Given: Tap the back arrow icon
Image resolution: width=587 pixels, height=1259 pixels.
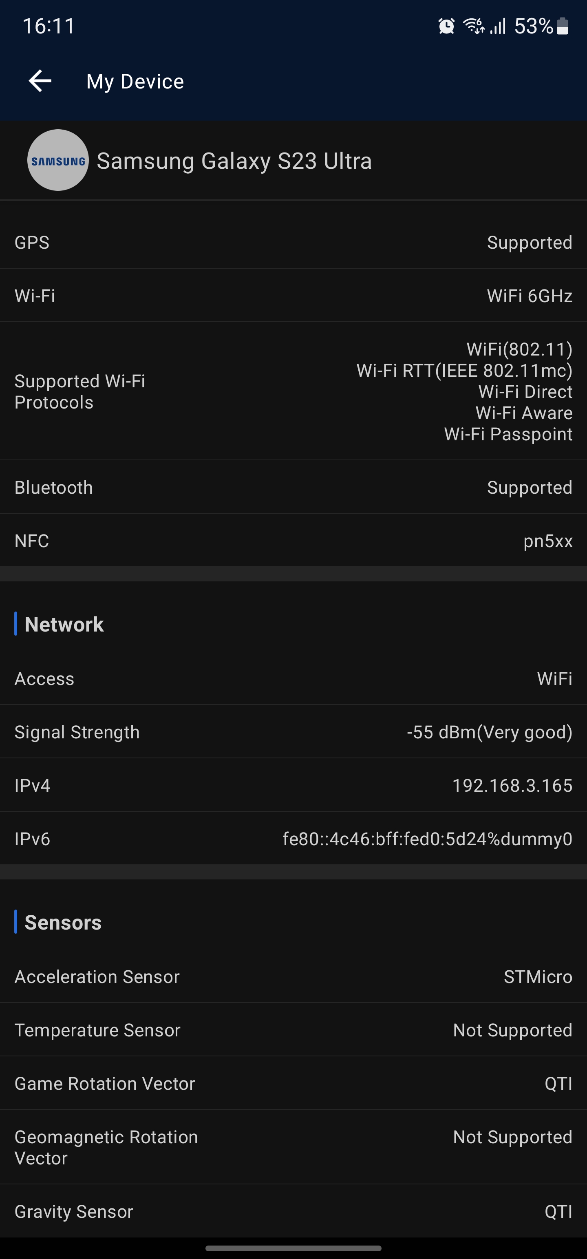Looking at the screenshot, I should 40,81.
